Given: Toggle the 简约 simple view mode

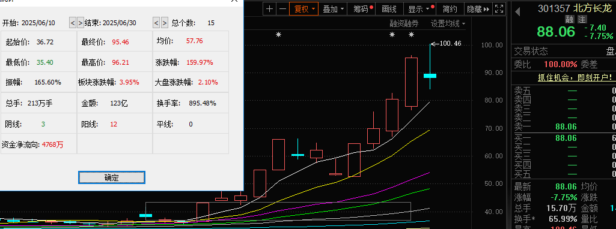Looking at the screenshot, I should coord(450,8).
